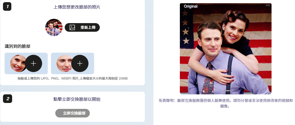Click the 立即交換臉部 button
The image size is (295, 125).
[73, 113]
